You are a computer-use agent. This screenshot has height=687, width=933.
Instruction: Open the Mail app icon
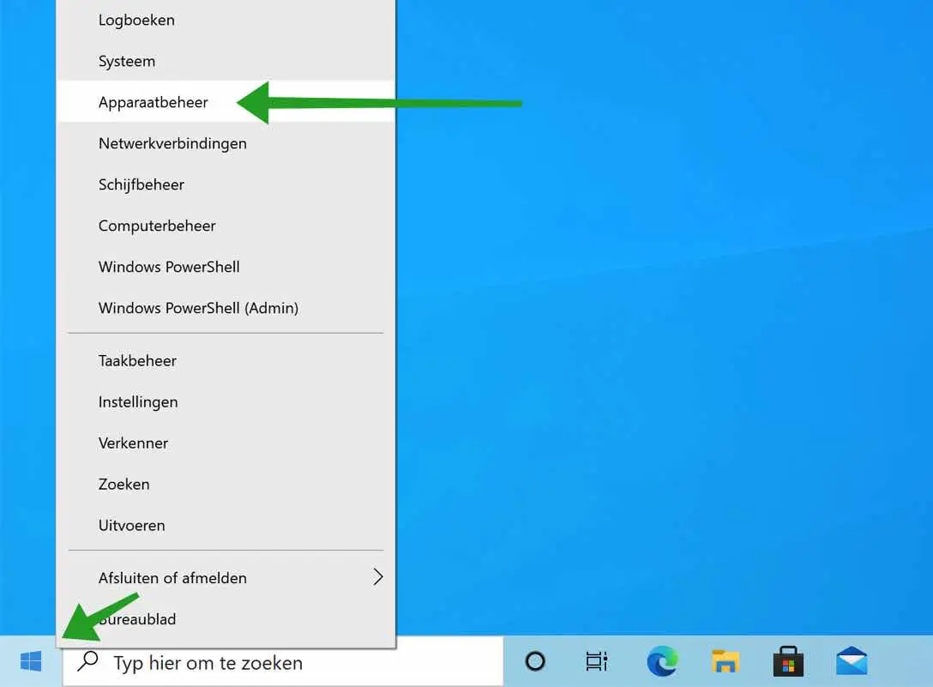pyautogui.click(x=852, y=660)
